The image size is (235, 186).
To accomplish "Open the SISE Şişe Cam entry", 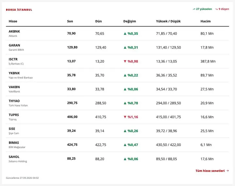I will 14,131.
